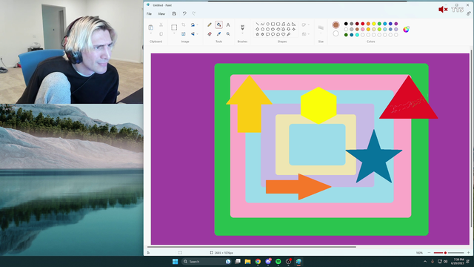Open the Shape fill dropdown
This screenshot has height=267, width=474.
306,34
